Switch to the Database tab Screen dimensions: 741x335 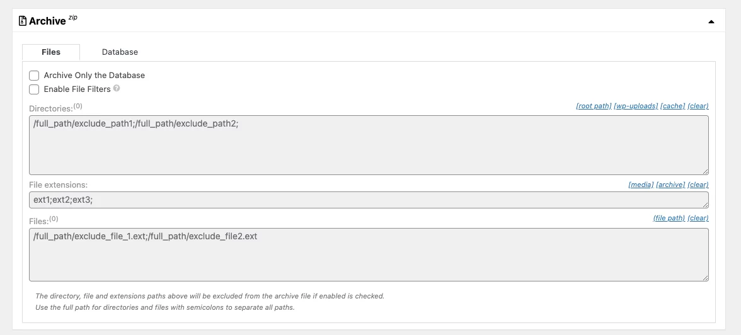pyautogui.click(x=120, y=52)
